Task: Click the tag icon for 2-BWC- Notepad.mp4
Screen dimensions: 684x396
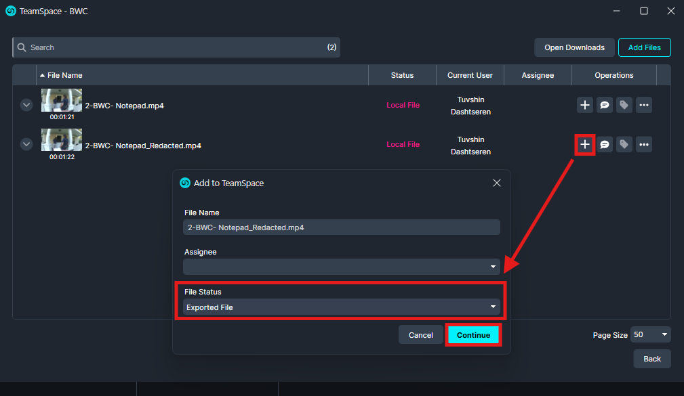Action: click(x=624, y=105)
